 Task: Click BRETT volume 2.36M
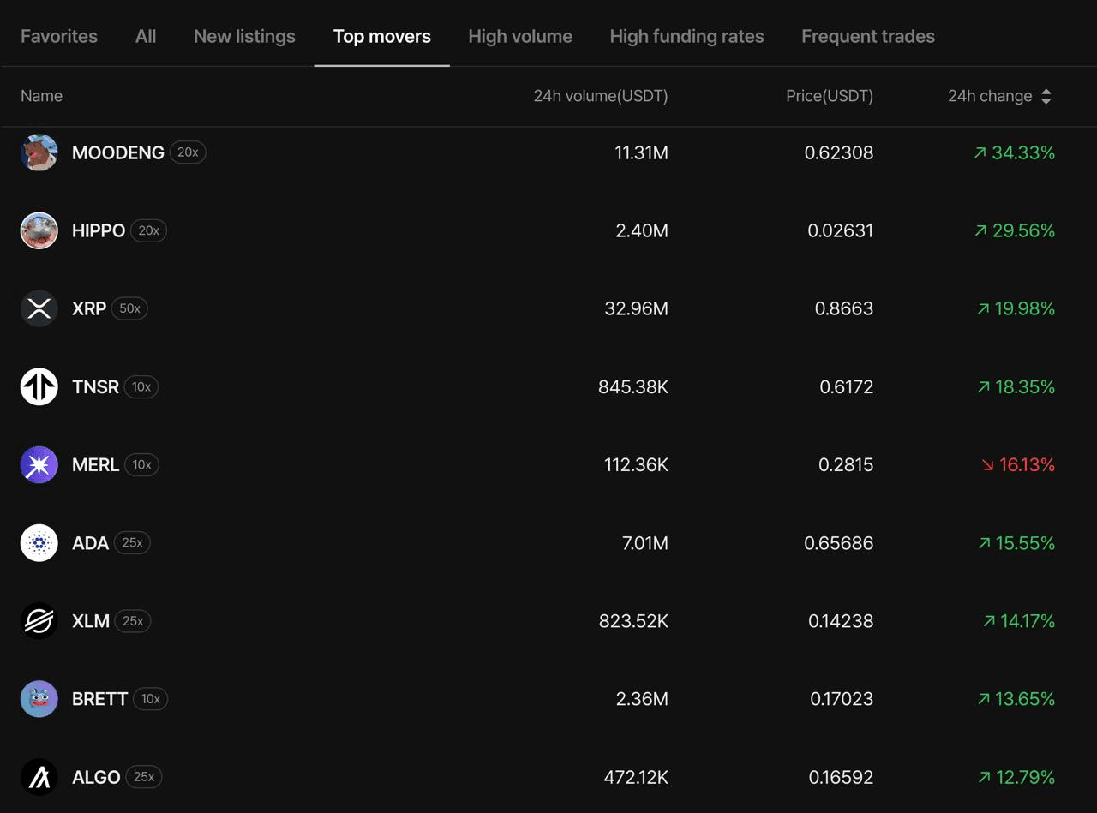642,699
